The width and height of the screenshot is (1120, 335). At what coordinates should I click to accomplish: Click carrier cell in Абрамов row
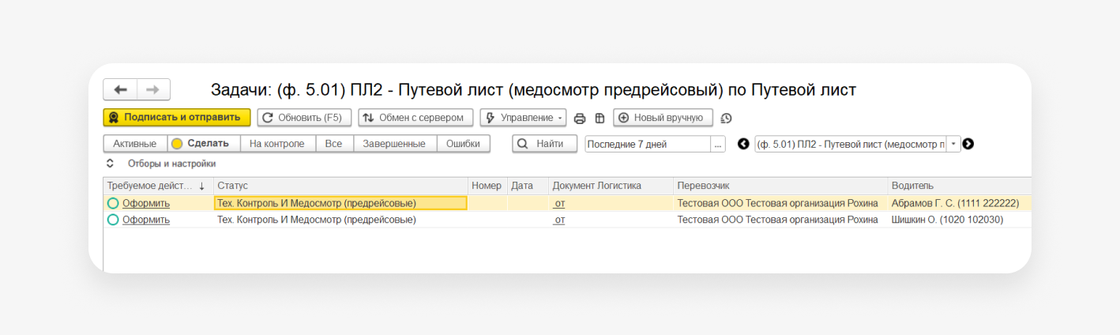click(780, 203)
